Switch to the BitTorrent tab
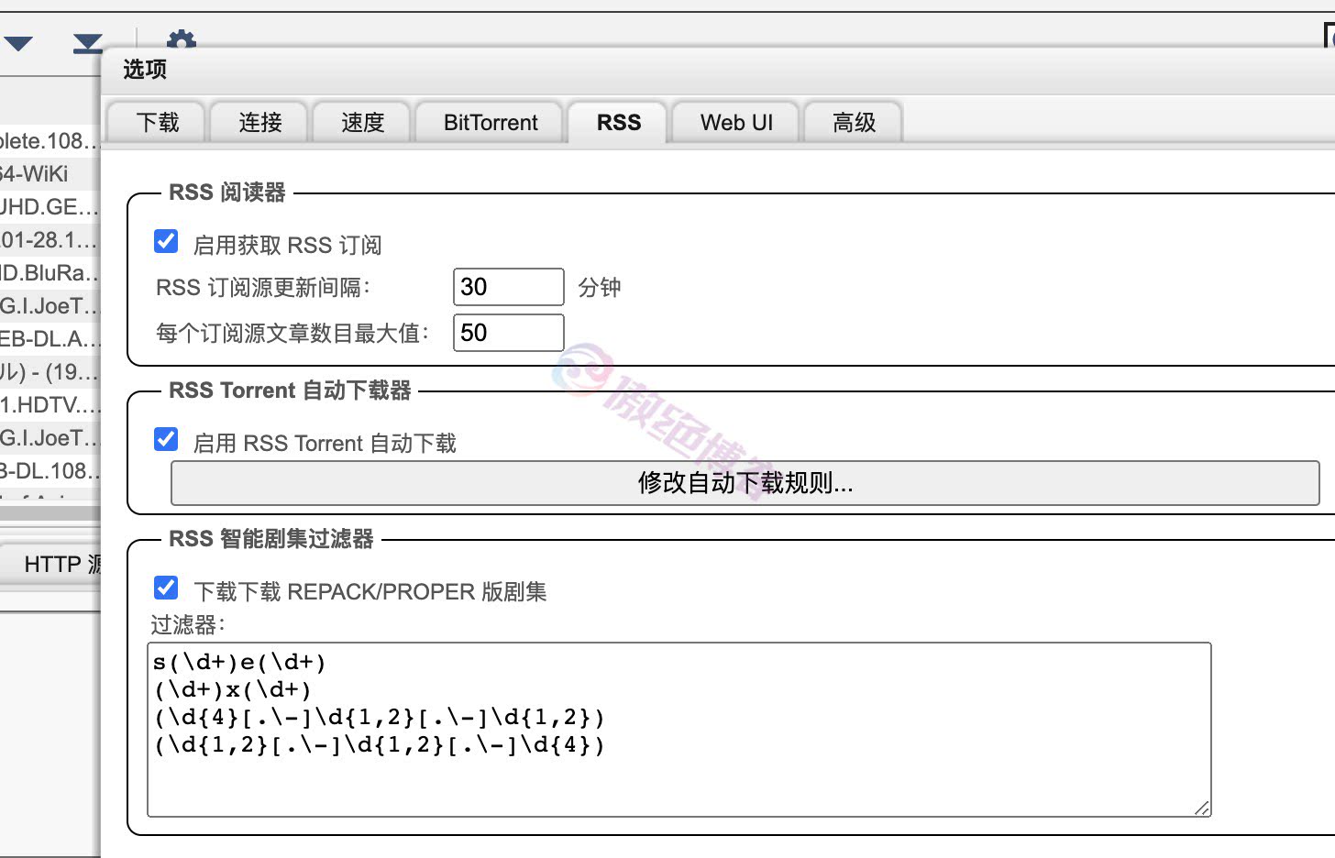 coord(489,122)
